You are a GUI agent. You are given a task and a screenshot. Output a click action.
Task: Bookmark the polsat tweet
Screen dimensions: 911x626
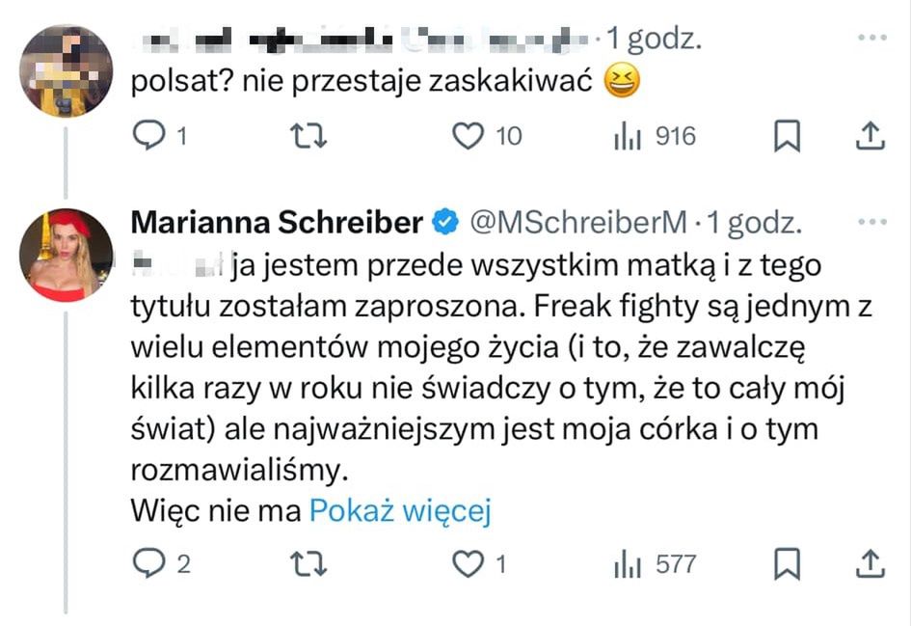pos(788,137)
